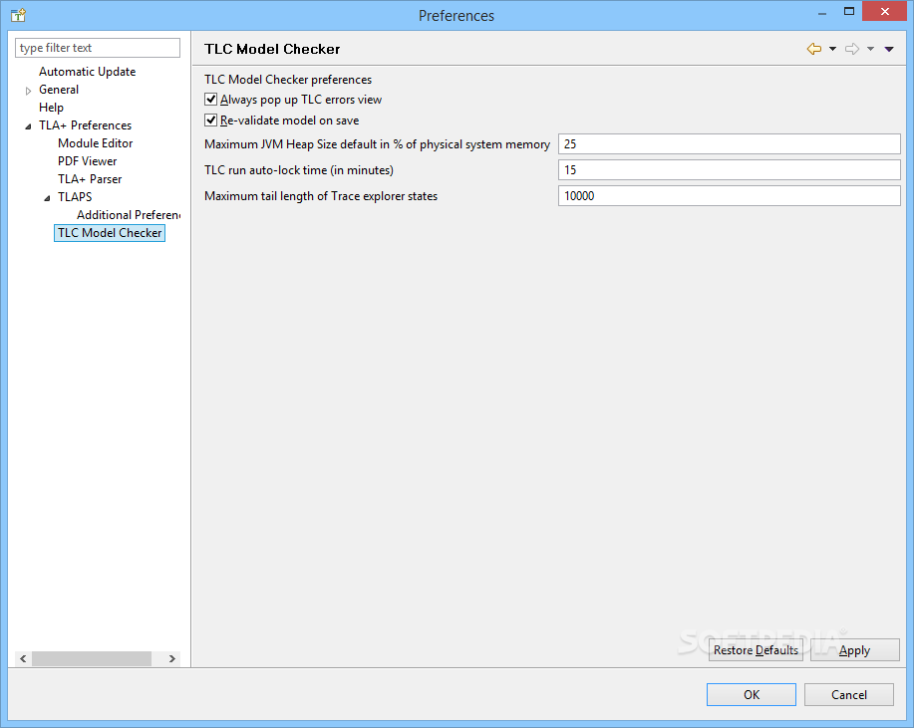Open the Module Editor preferences page
Screen dimensions: 914x728
click(96, 143)
